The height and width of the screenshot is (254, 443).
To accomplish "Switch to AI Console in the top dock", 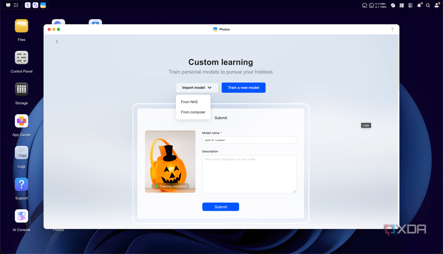I will [28, 5].
